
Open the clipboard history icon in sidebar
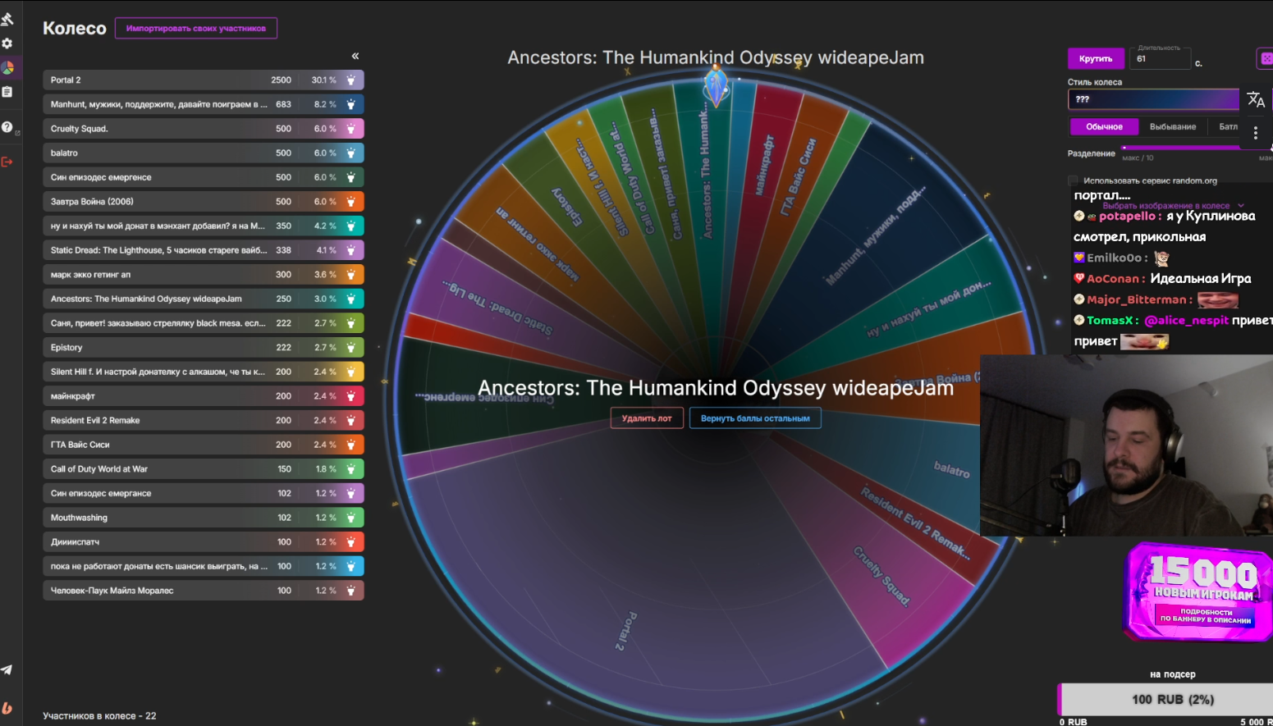[7, 92]
